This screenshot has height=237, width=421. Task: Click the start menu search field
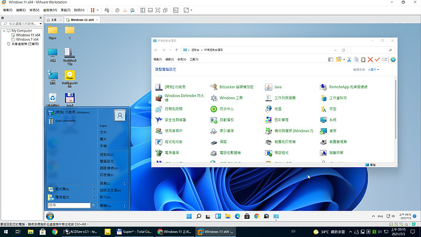pyautogui.click(x=69, y=205)
